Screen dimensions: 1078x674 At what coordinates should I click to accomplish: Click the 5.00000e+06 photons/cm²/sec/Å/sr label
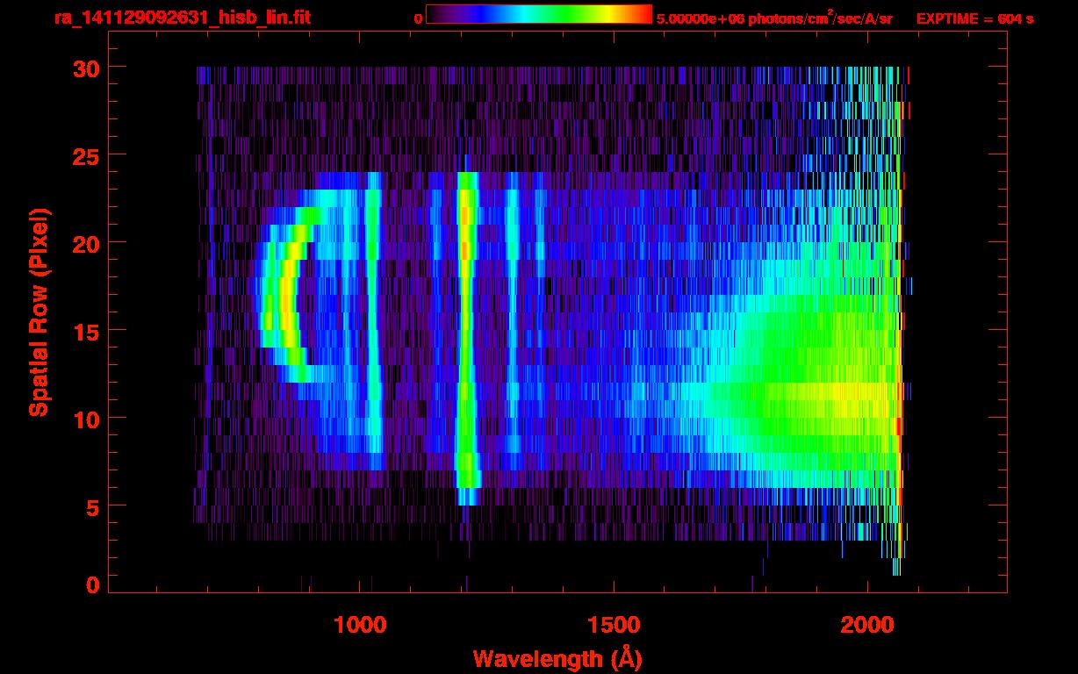pos(774,18)
